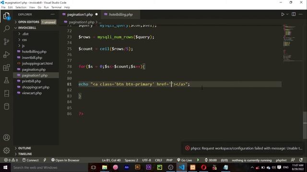Click the Windows taskbar search box
The image size is (307, 172).
(x=49, y=168)
